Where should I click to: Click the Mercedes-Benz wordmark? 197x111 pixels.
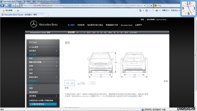(48, 25)
